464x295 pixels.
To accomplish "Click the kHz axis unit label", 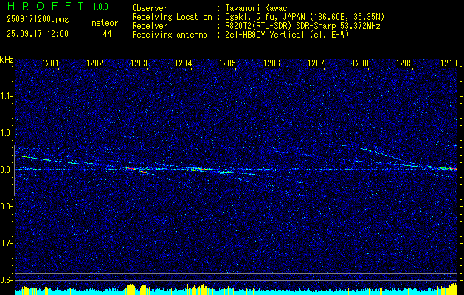I will (7, 60).
